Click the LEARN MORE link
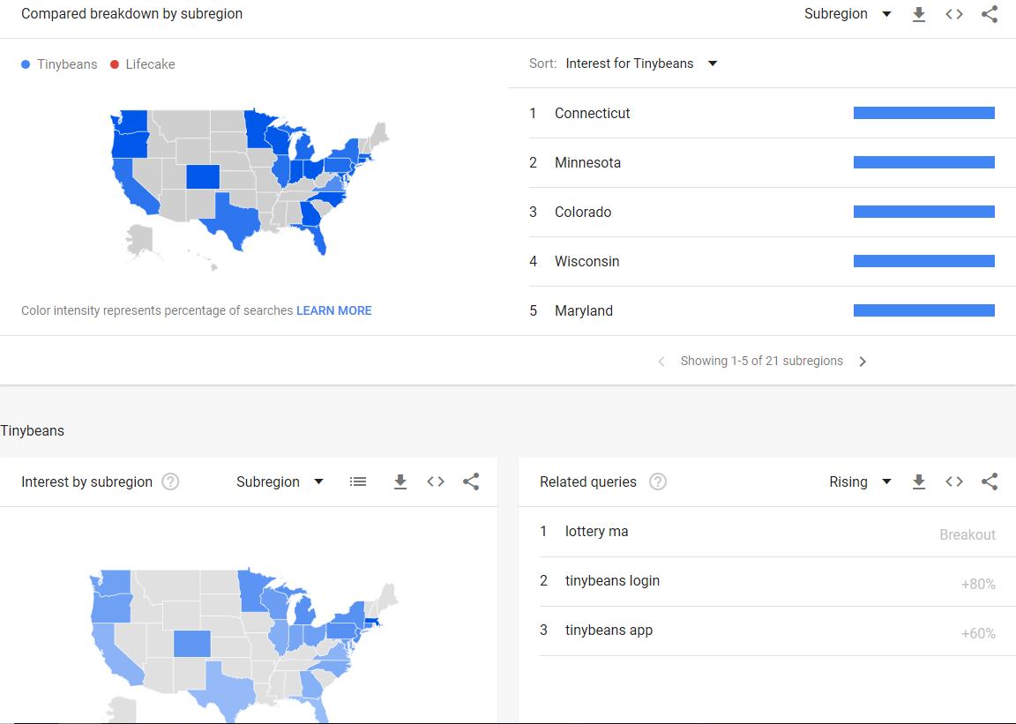The height and width of the screenshot is (724, 1016). 333,310
